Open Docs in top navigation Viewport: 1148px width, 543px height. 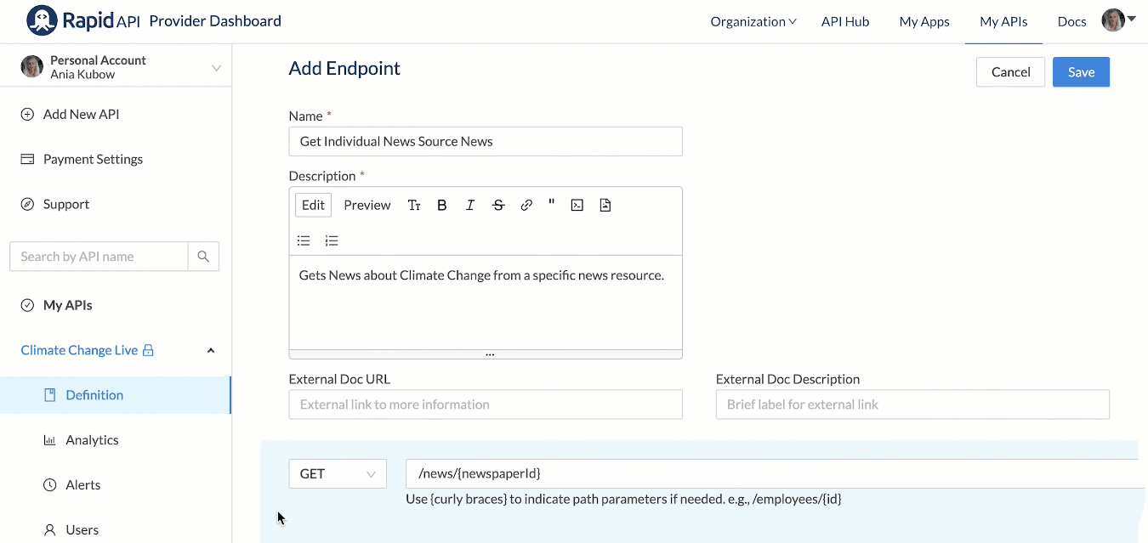coord(1071,21)
